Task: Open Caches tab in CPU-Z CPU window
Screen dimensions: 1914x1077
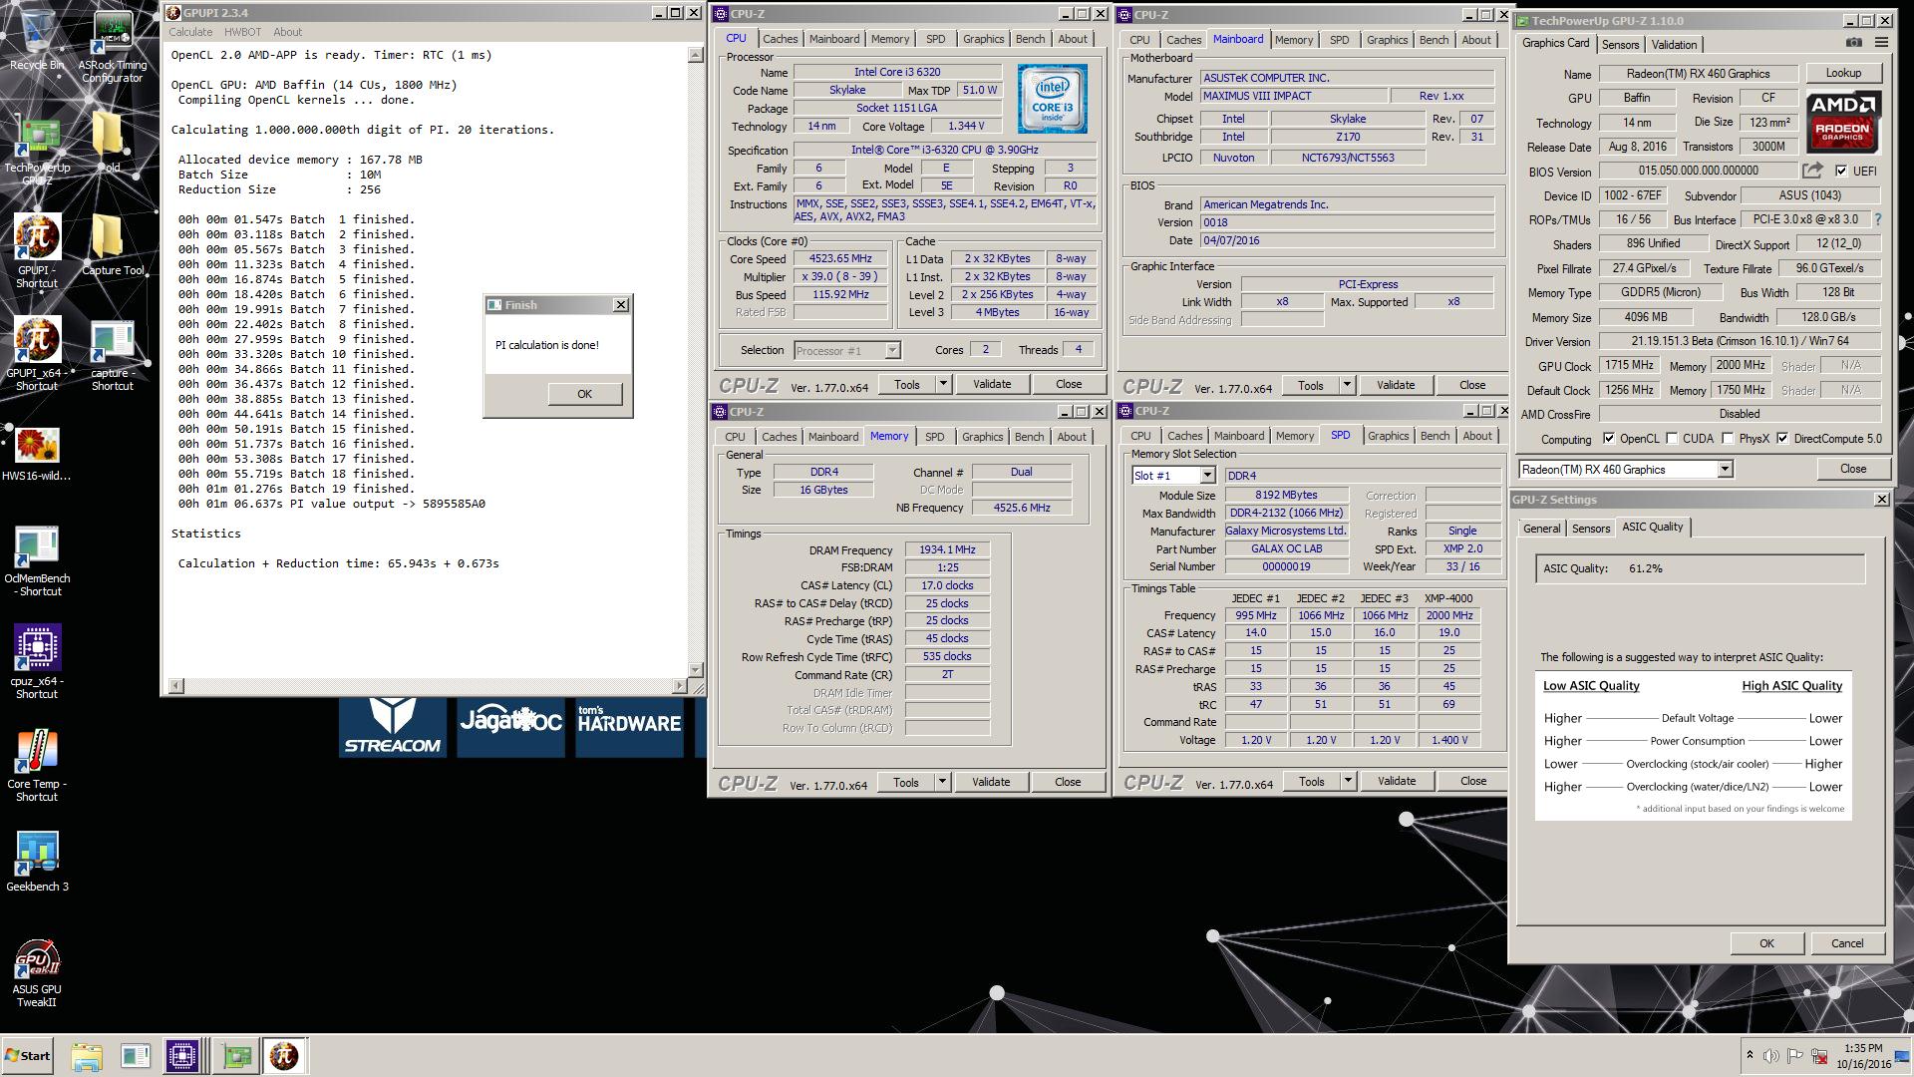Action: pos(780,39)
